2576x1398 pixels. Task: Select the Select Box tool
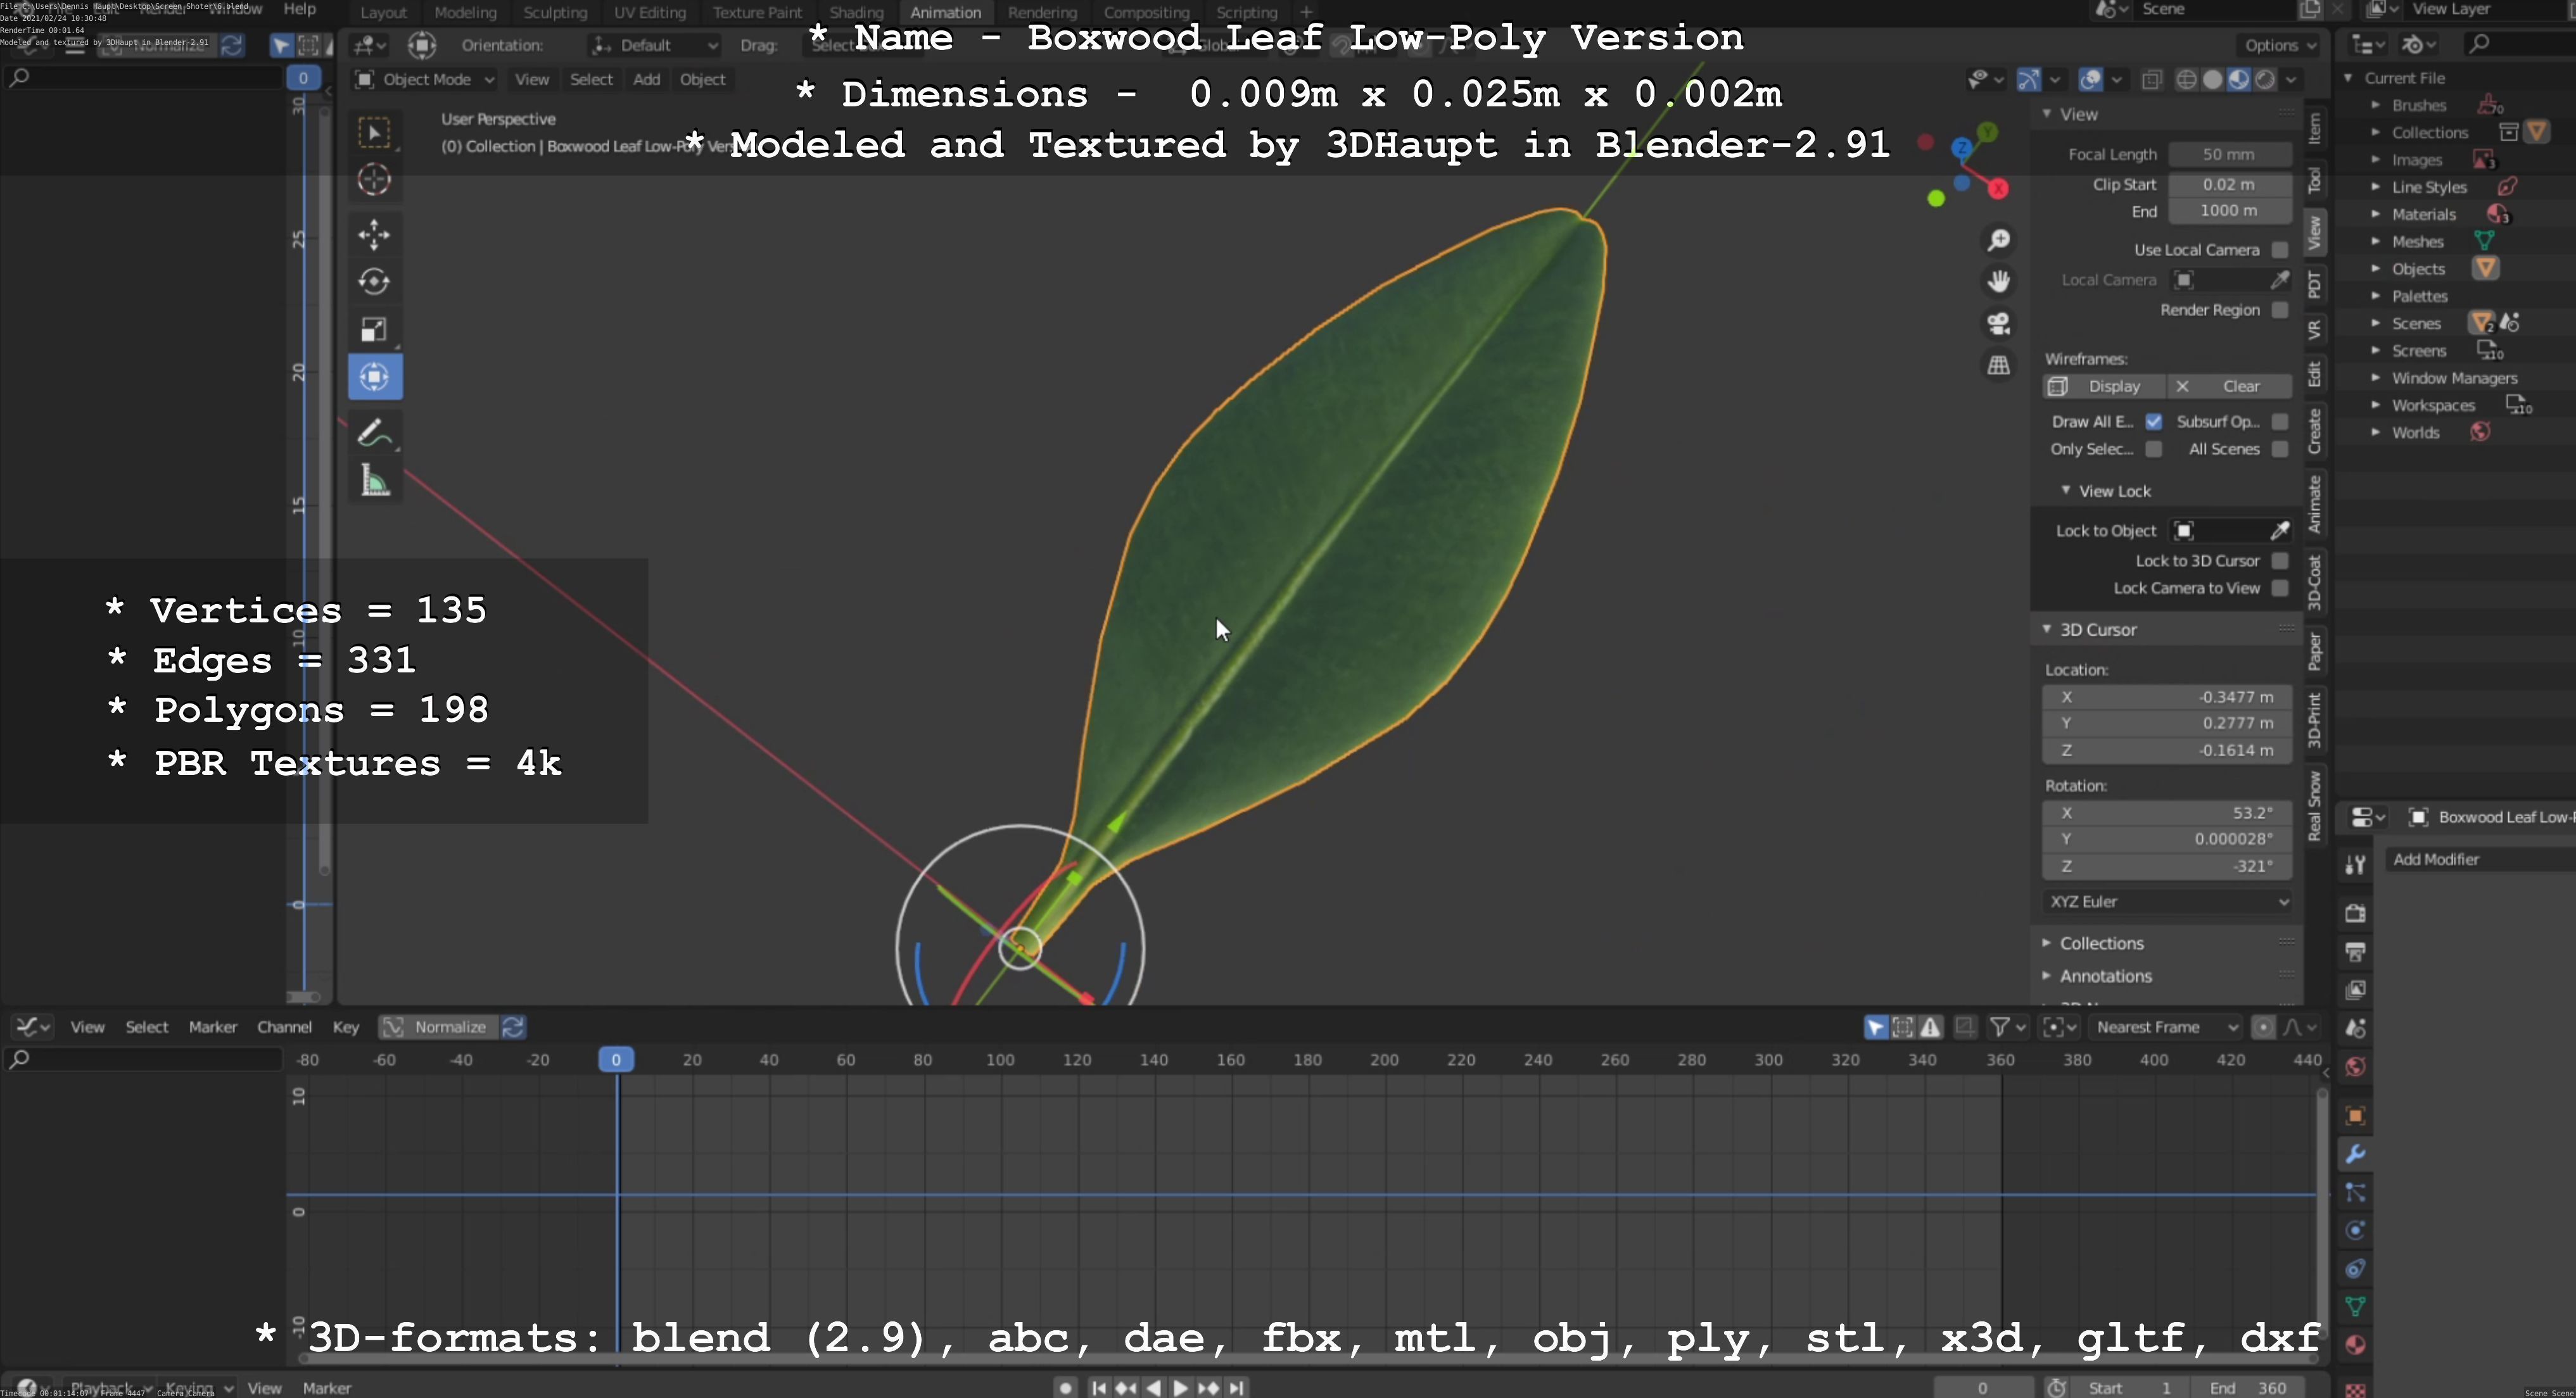click(374, 133)
